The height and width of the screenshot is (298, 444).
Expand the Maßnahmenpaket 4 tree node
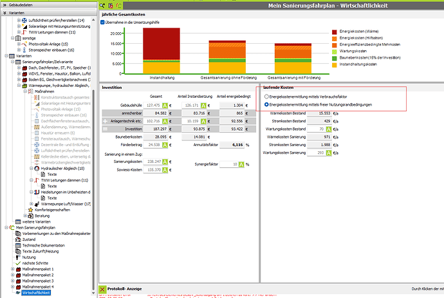pos(12,287)
